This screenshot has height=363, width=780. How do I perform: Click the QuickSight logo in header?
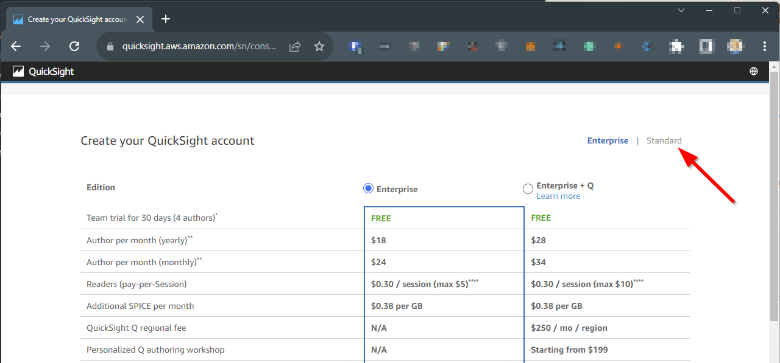(43, 71)
